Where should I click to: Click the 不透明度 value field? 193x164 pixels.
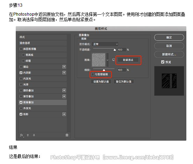[x=122, y=50]
